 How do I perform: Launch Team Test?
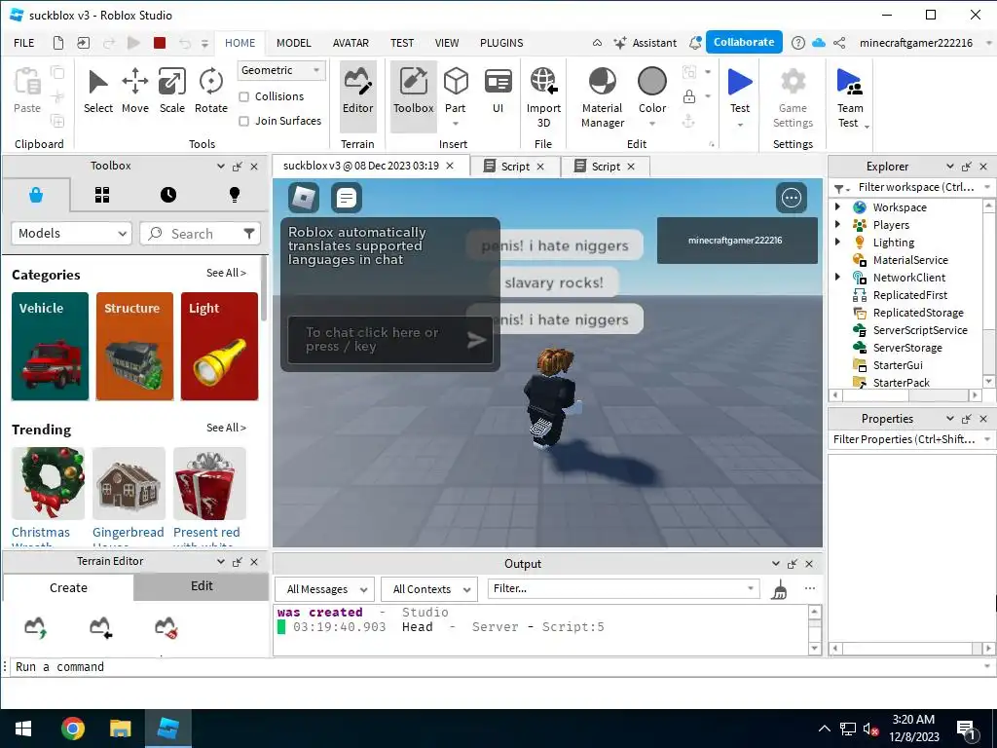850,97
